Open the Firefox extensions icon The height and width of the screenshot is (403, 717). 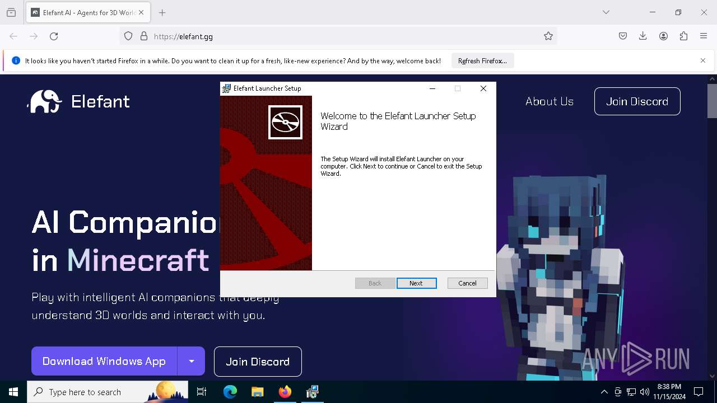(683, 36)
